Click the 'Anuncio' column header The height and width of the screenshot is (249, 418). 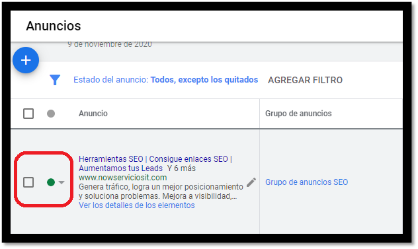93,114
